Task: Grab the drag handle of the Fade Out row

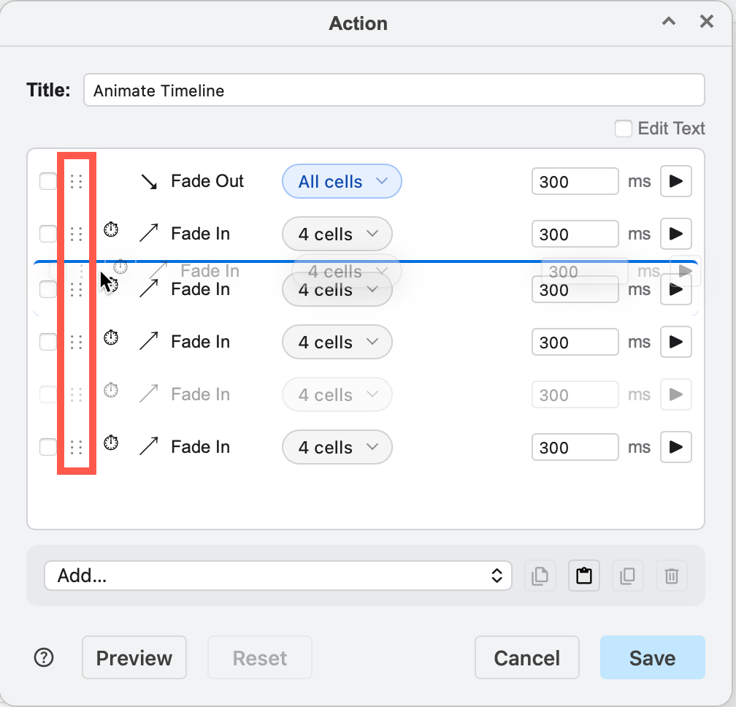Action: [x=76, y=181]
